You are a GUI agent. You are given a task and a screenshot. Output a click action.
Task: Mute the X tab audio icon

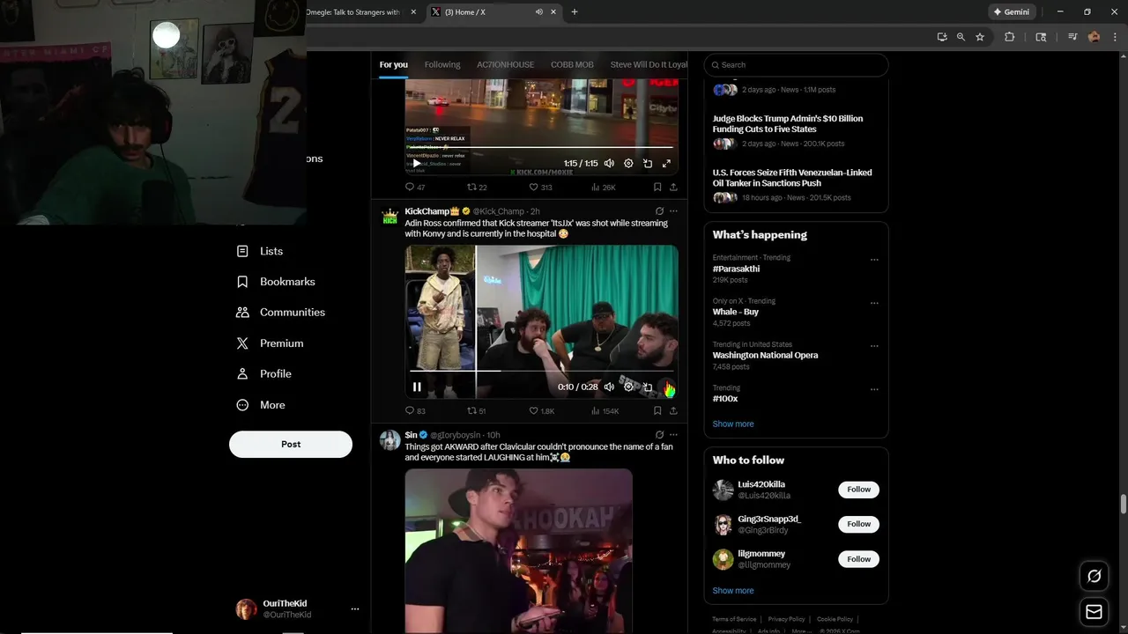point(538,11)
